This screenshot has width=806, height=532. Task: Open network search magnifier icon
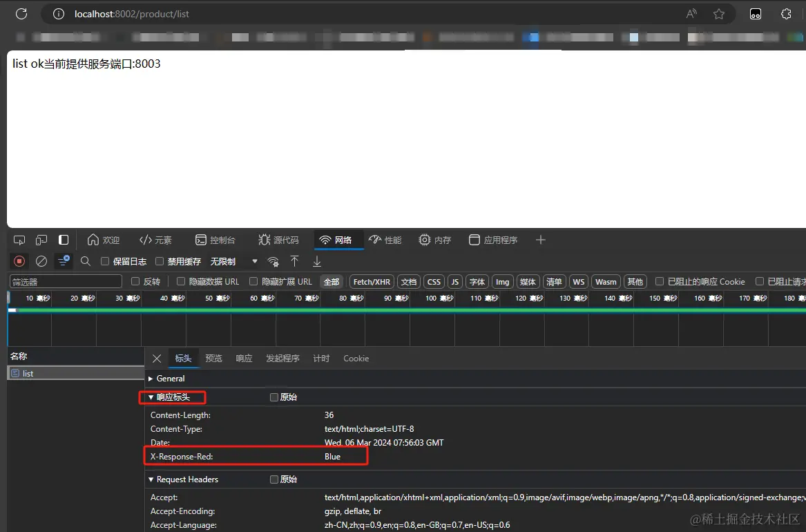(x=86, y=261)
